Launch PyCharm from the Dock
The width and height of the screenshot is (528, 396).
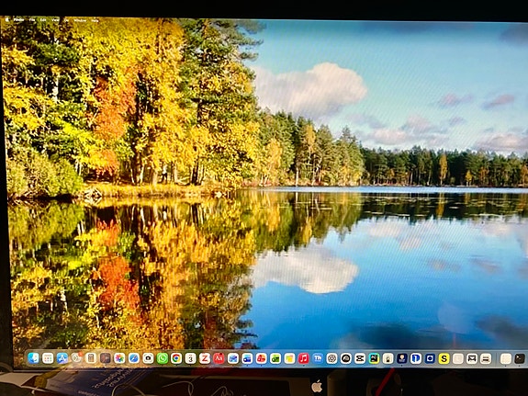(374, 358)
